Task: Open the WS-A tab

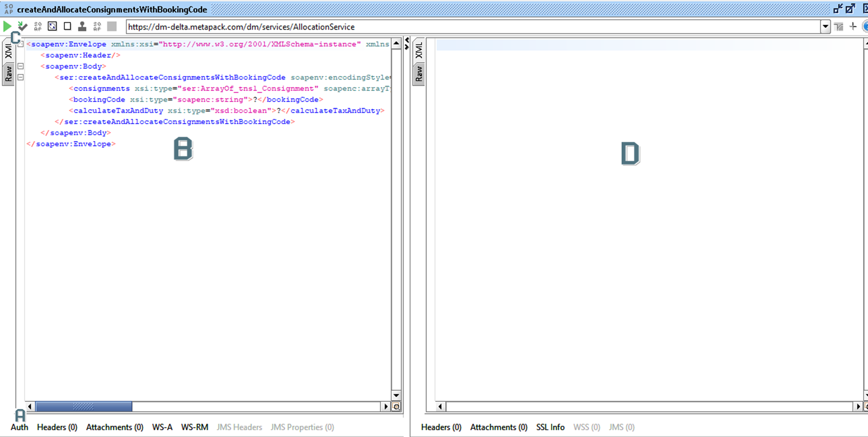Action: pyautogui.click(x=162, y=427)
